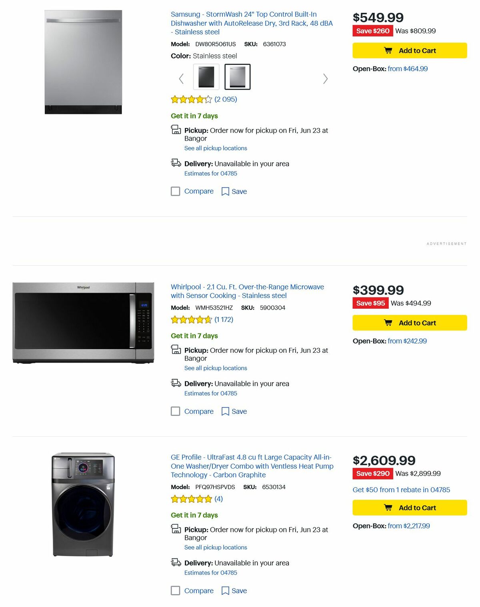Screen dimensions: 480x607
Task: Click the store pickup icon for the Samsung dishwasher
Action: click(x=176, y=130)
